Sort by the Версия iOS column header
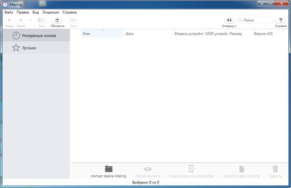This screenshot has height=188, width=291. [263, 34]
